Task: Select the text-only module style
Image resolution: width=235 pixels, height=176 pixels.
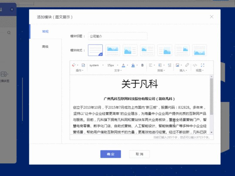Action: tap(95, 50)
